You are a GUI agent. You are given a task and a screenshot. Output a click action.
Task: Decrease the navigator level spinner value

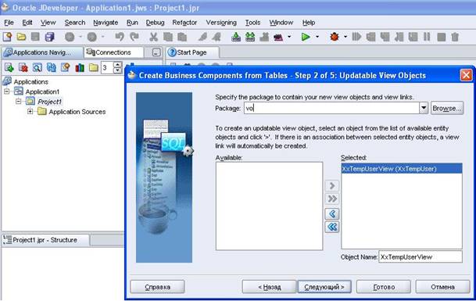tap(117, 70)
